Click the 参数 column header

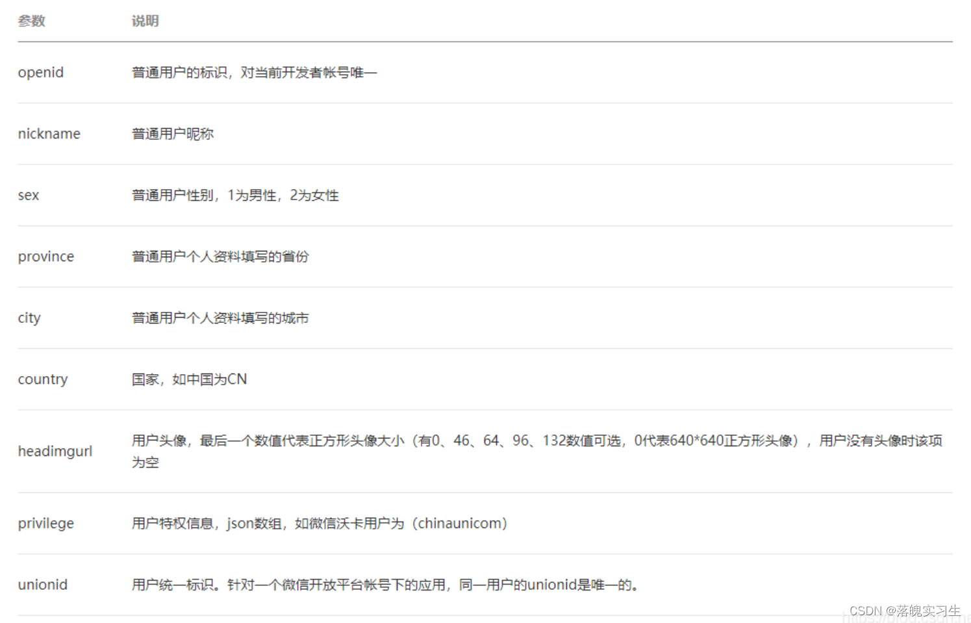[x=31, y=21]
